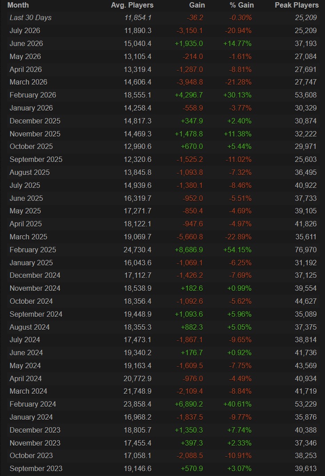
Task: Select the September 2025 month cell
Action: coord(36,159)
